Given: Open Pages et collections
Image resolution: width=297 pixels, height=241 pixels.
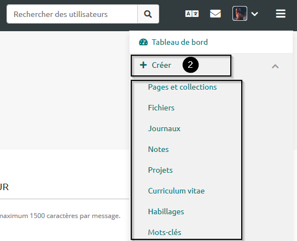Looking at the screenshot, I should [x=182, y=87].
